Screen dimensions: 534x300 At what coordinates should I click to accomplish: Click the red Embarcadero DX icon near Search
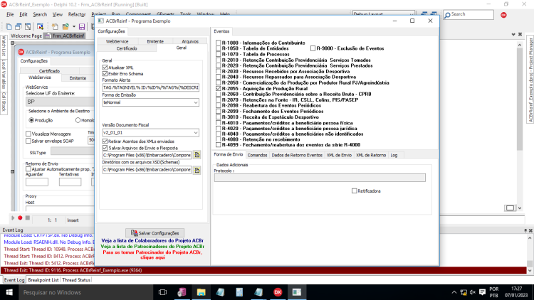pyautogui.click(x=503, y=15)
